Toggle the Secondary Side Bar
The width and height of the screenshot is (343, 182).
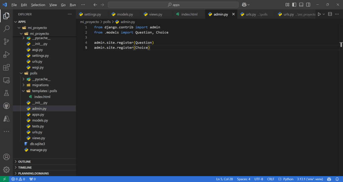coord(308,5)
